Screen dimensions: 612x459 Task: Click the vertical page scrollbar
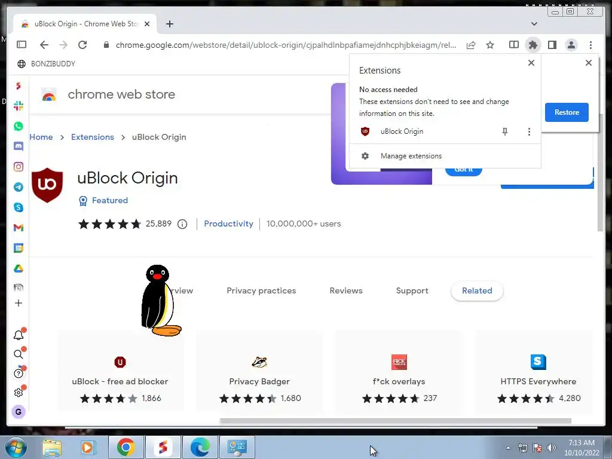coord(600,172)
